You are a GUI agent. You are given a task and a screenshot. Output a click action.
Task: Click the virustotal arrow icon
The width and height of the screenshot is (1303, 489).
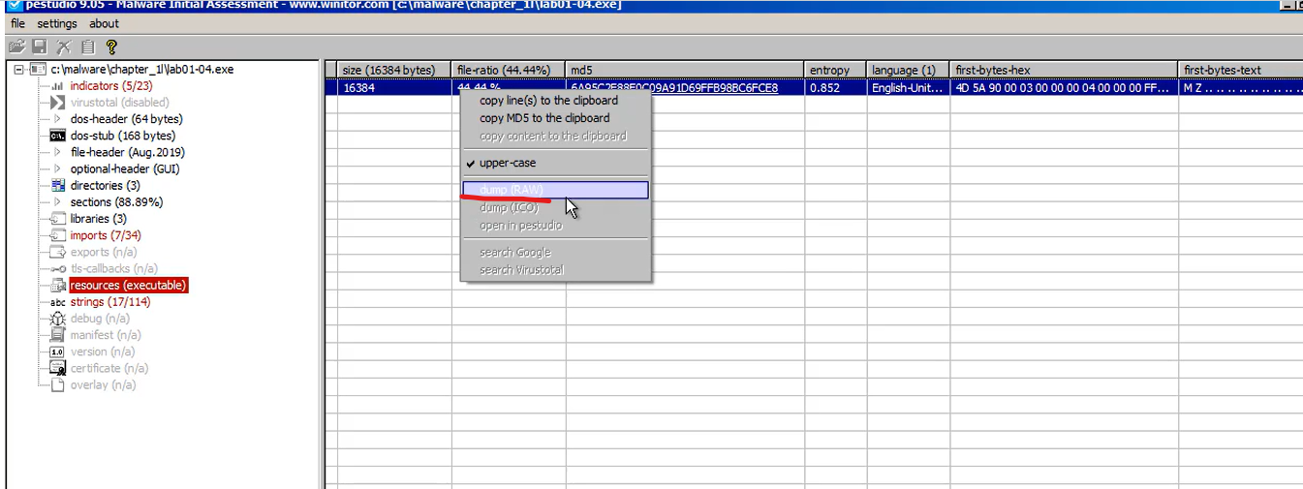(57, 103)
